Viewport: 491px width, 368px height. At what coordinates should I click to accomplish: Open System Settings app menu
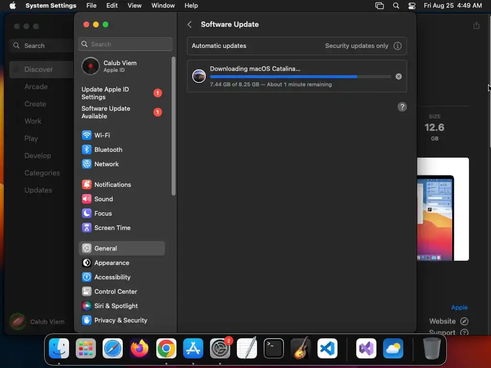pos(51,6)
